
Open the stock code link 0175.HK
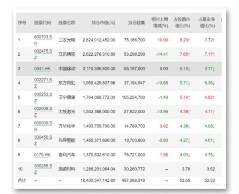[42, 155]
